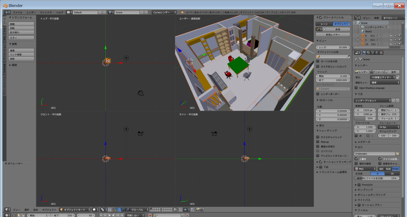Image resolution: width=407 pixels, height=217 pixels.
Task: Click the 3D view editor type icon
Action: point(8,210)
